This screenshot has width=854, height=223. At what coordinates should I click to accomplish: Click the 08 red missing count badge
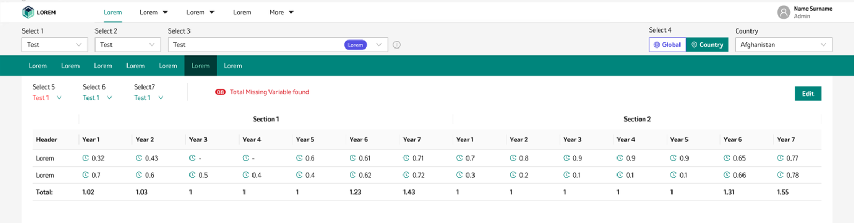pyautogui.click(x=220, y=92)
